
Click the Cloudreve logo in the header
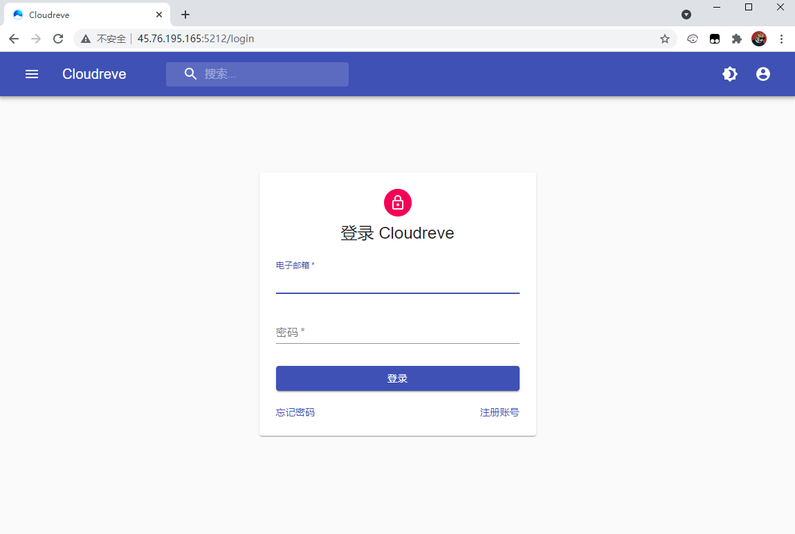pyautogui.click(x=94, y=74)
